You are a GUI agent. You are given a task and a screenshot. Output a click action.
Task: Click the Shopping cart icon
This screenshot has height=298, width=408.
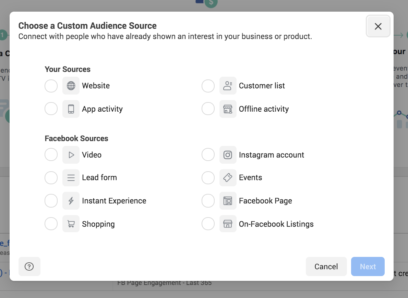(x=71, y=224)
